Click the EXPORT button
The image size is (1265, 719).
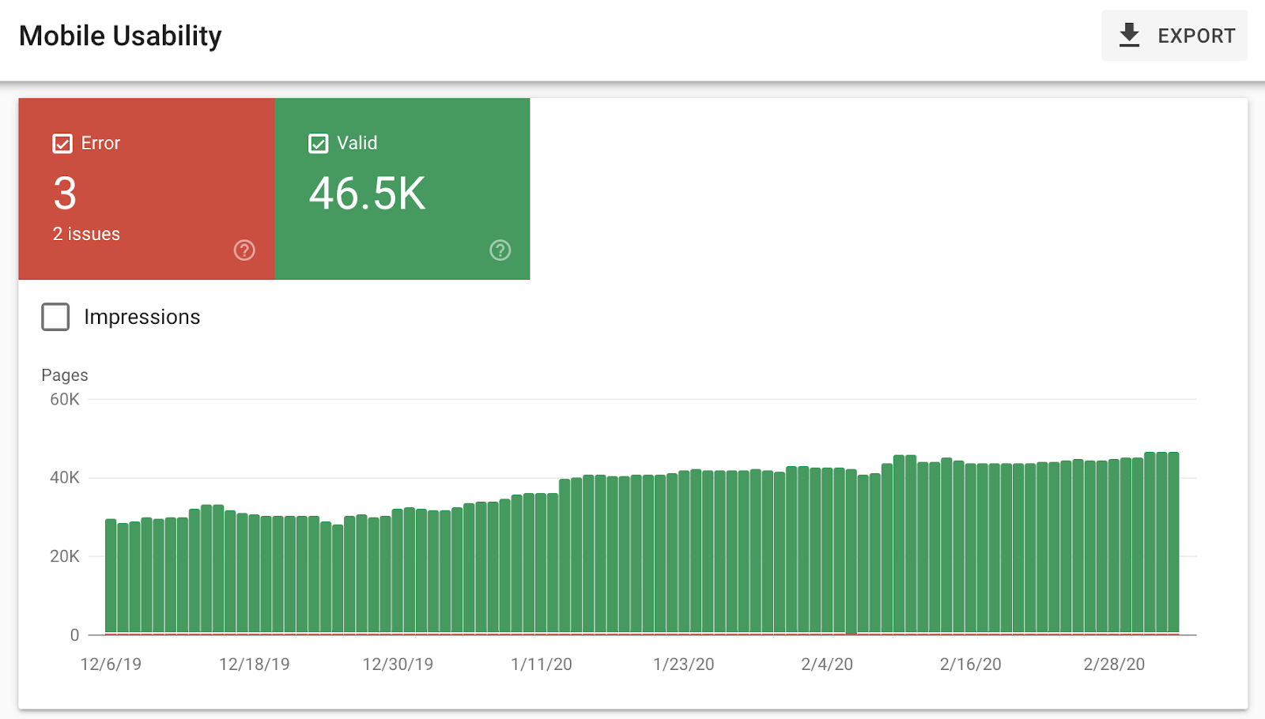(x=1175, y=35)
